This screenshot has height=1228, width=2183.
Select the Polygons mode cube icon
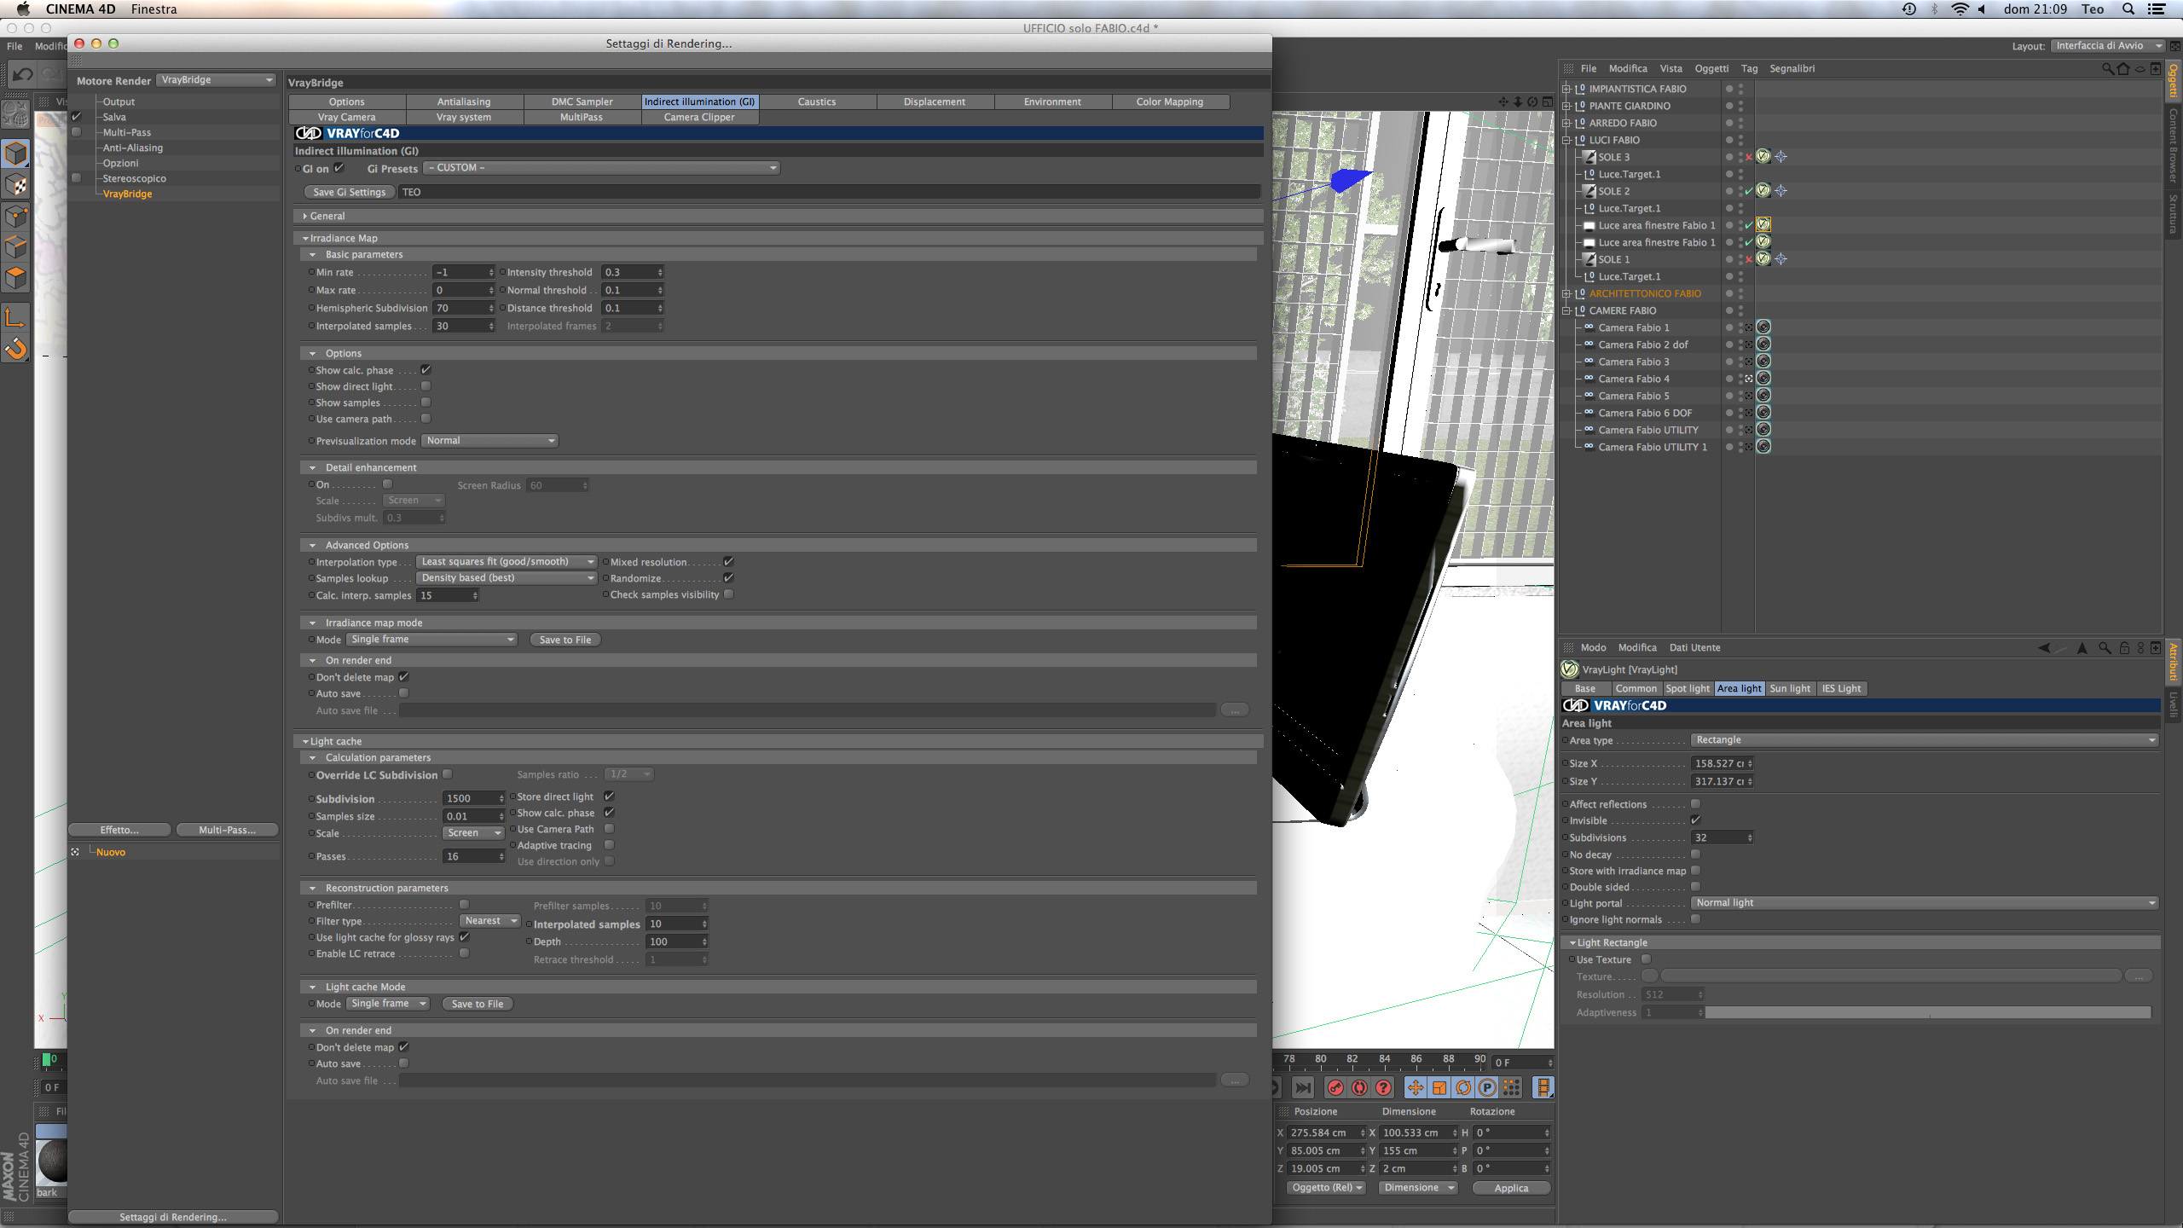(16, 277)
